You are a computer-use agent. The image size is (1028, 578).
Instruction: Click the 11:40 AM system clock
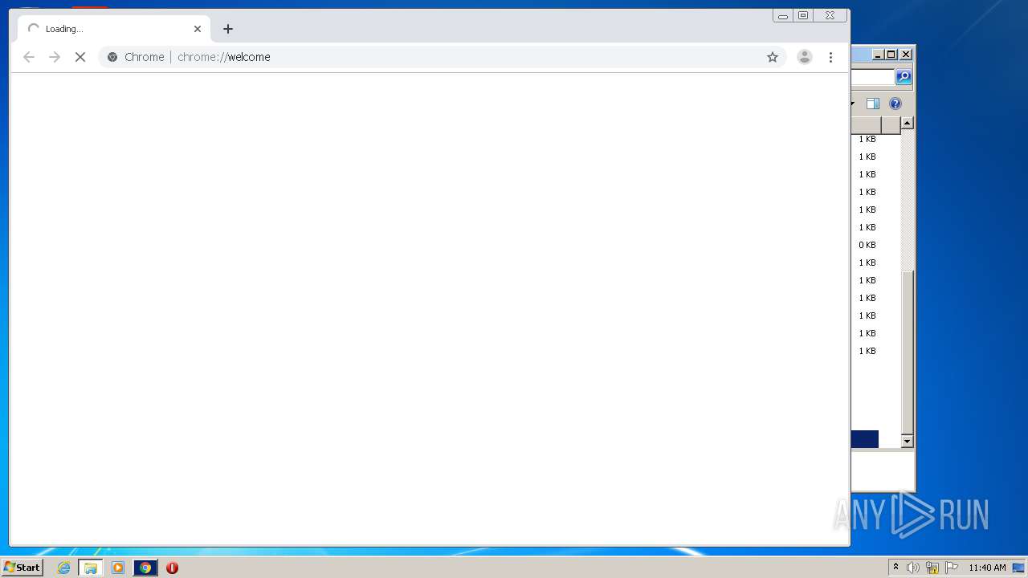tap(987, 568)
